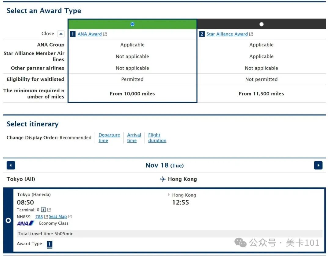Click the 12:55 arrival time

(x=181, y=202)
